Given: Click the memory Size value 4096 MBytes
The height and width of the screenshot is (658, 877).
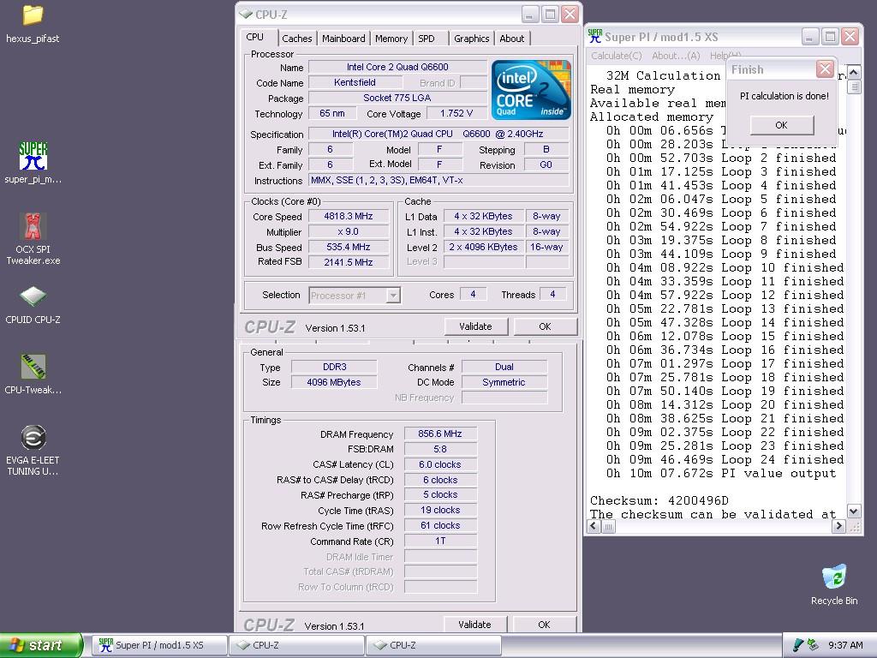Looking at the screenshot, I should [x=335, y=382].
